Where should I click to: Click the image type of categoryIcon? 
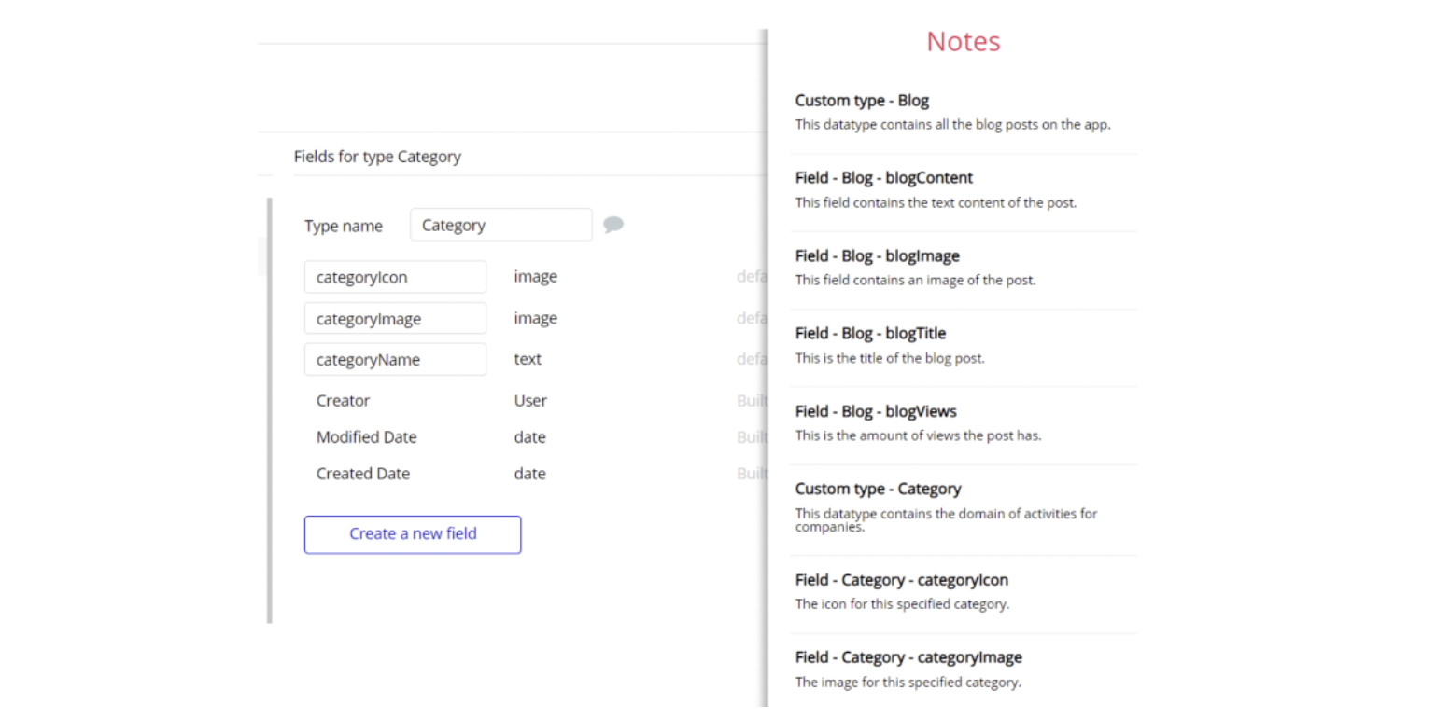point(535,277)
